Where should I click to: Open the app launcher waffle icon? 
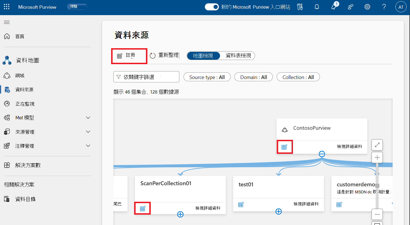(6, 7)
